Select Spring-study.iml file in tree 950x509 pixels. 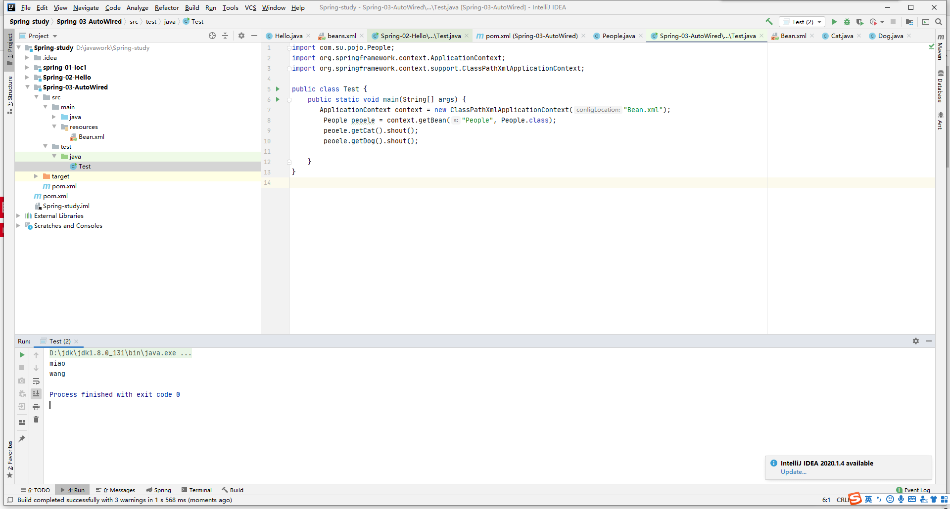(x=66, y=206)
